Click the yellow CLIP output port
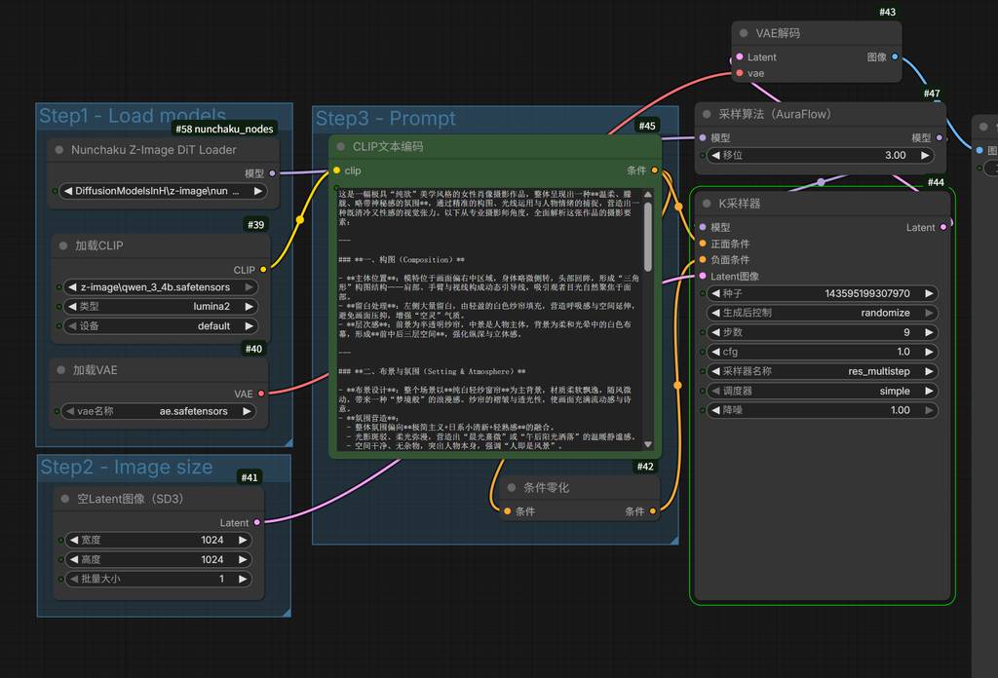Viewport: 998px width, 678px height. click(x=263, y=270)
